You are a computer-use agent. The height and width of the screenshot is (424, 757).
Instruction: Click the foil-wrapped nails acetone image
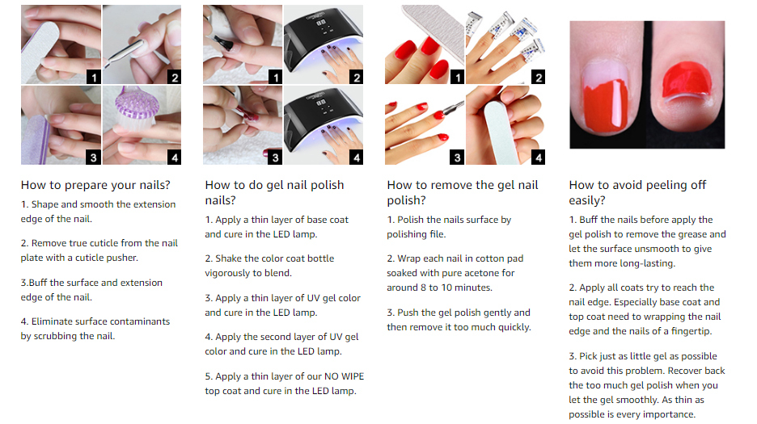click(x=505, y=44)
